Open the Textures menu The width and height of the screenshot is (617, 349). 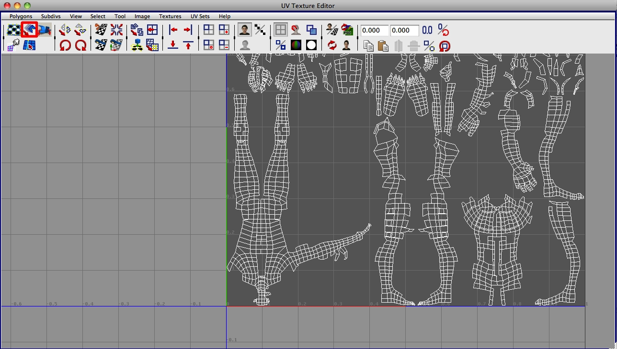coord(170,16)
